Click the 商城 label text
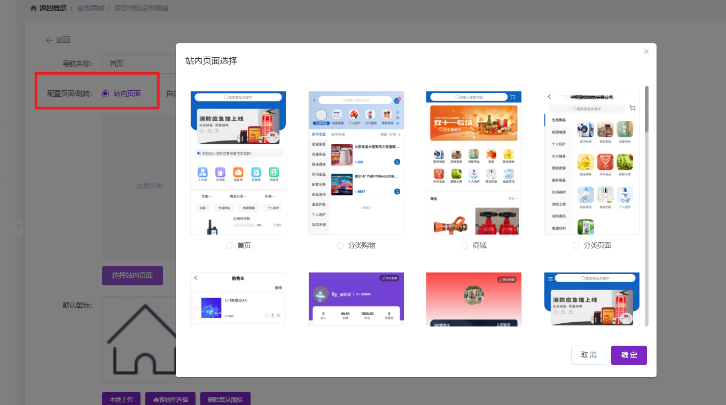 pos(480,246)
